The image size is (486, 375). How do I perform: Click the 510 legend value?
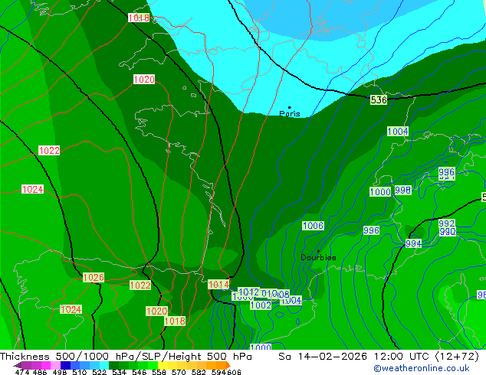click(x=80, y=372)
